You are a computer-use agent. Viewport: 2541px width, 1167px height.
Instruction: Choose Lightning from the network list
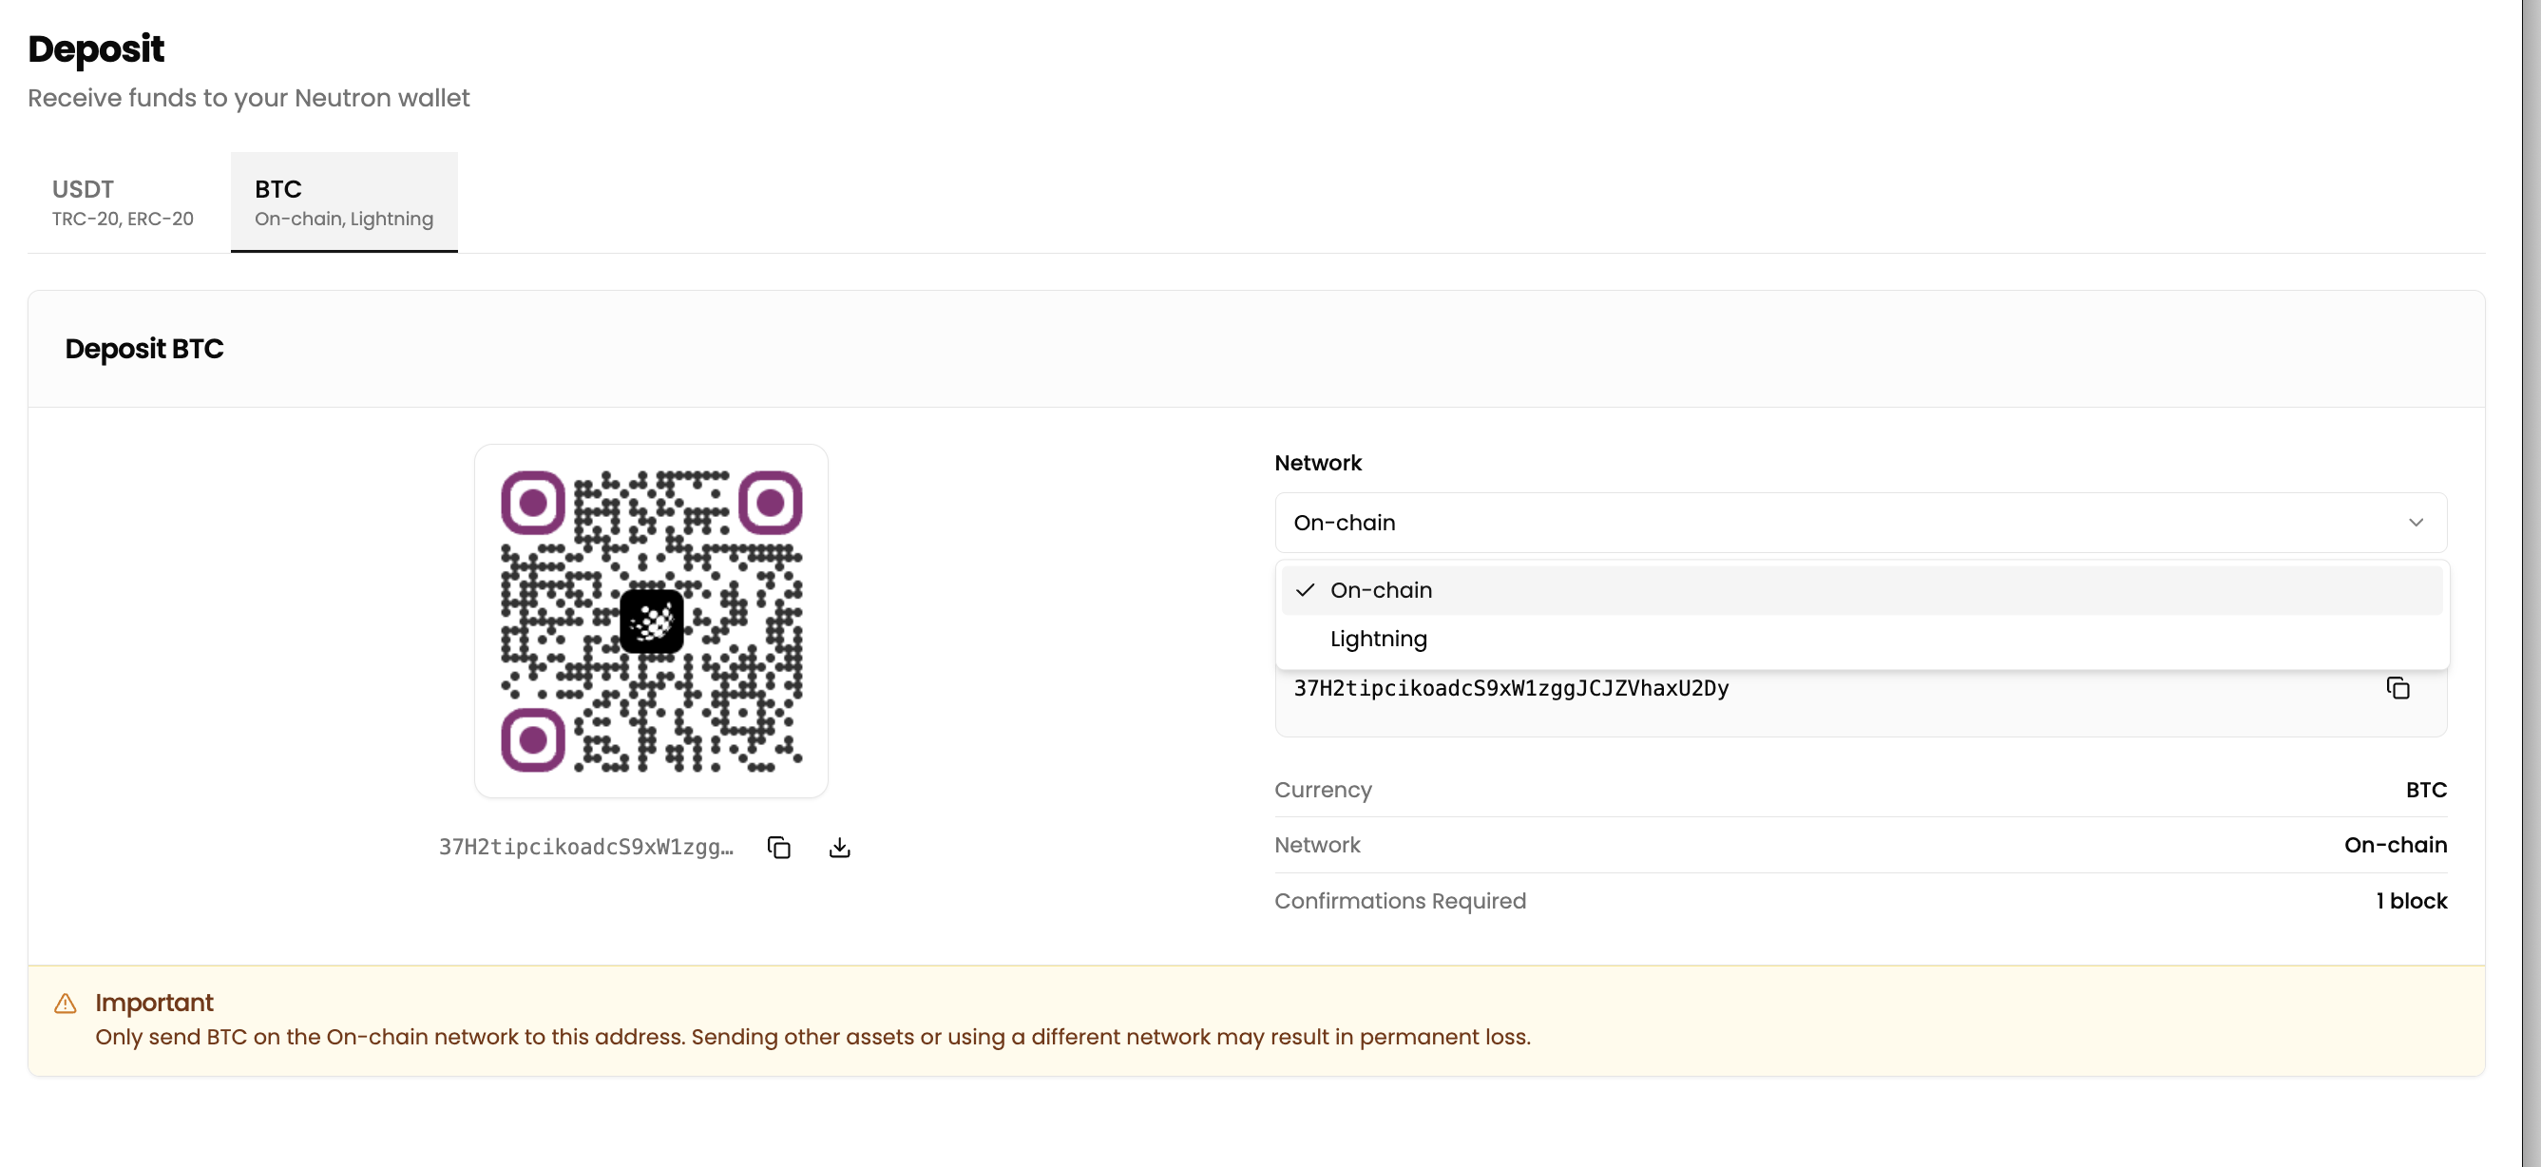[1378, 639]
